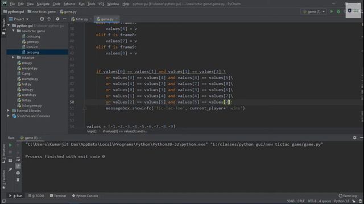Image resolution: width=364 pixels, height=204 pixels.
Task: Select scratch.py in project tree
Action: 29,95
